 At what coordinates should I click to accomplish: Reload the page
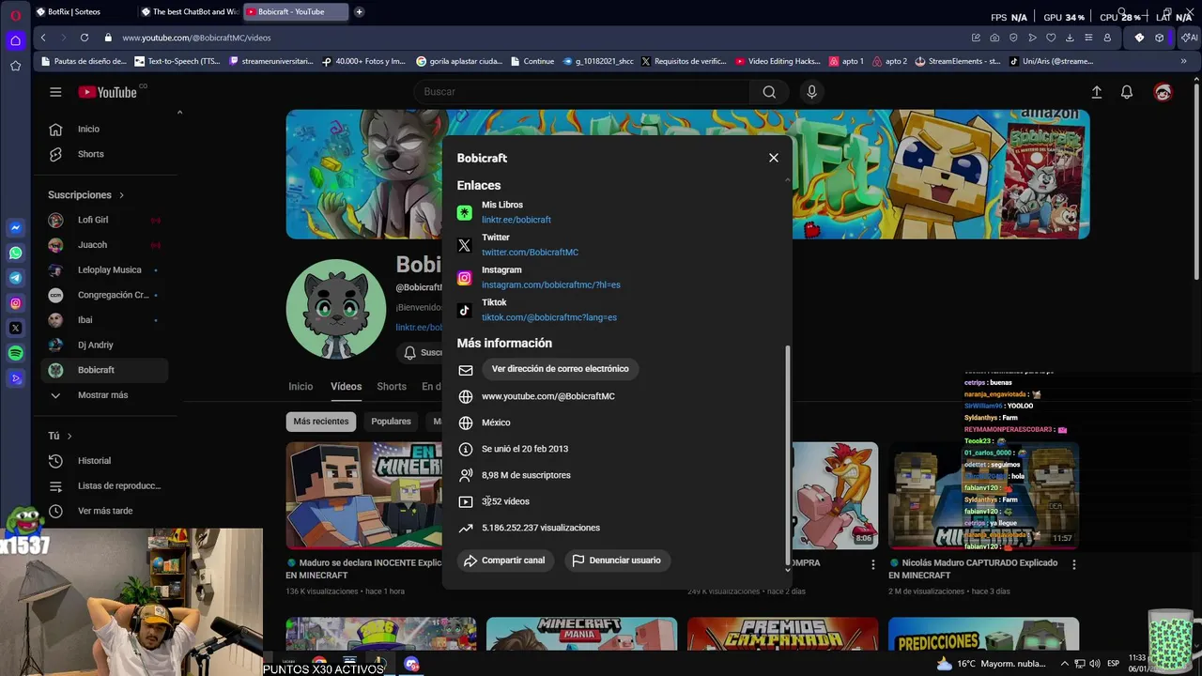85,38
